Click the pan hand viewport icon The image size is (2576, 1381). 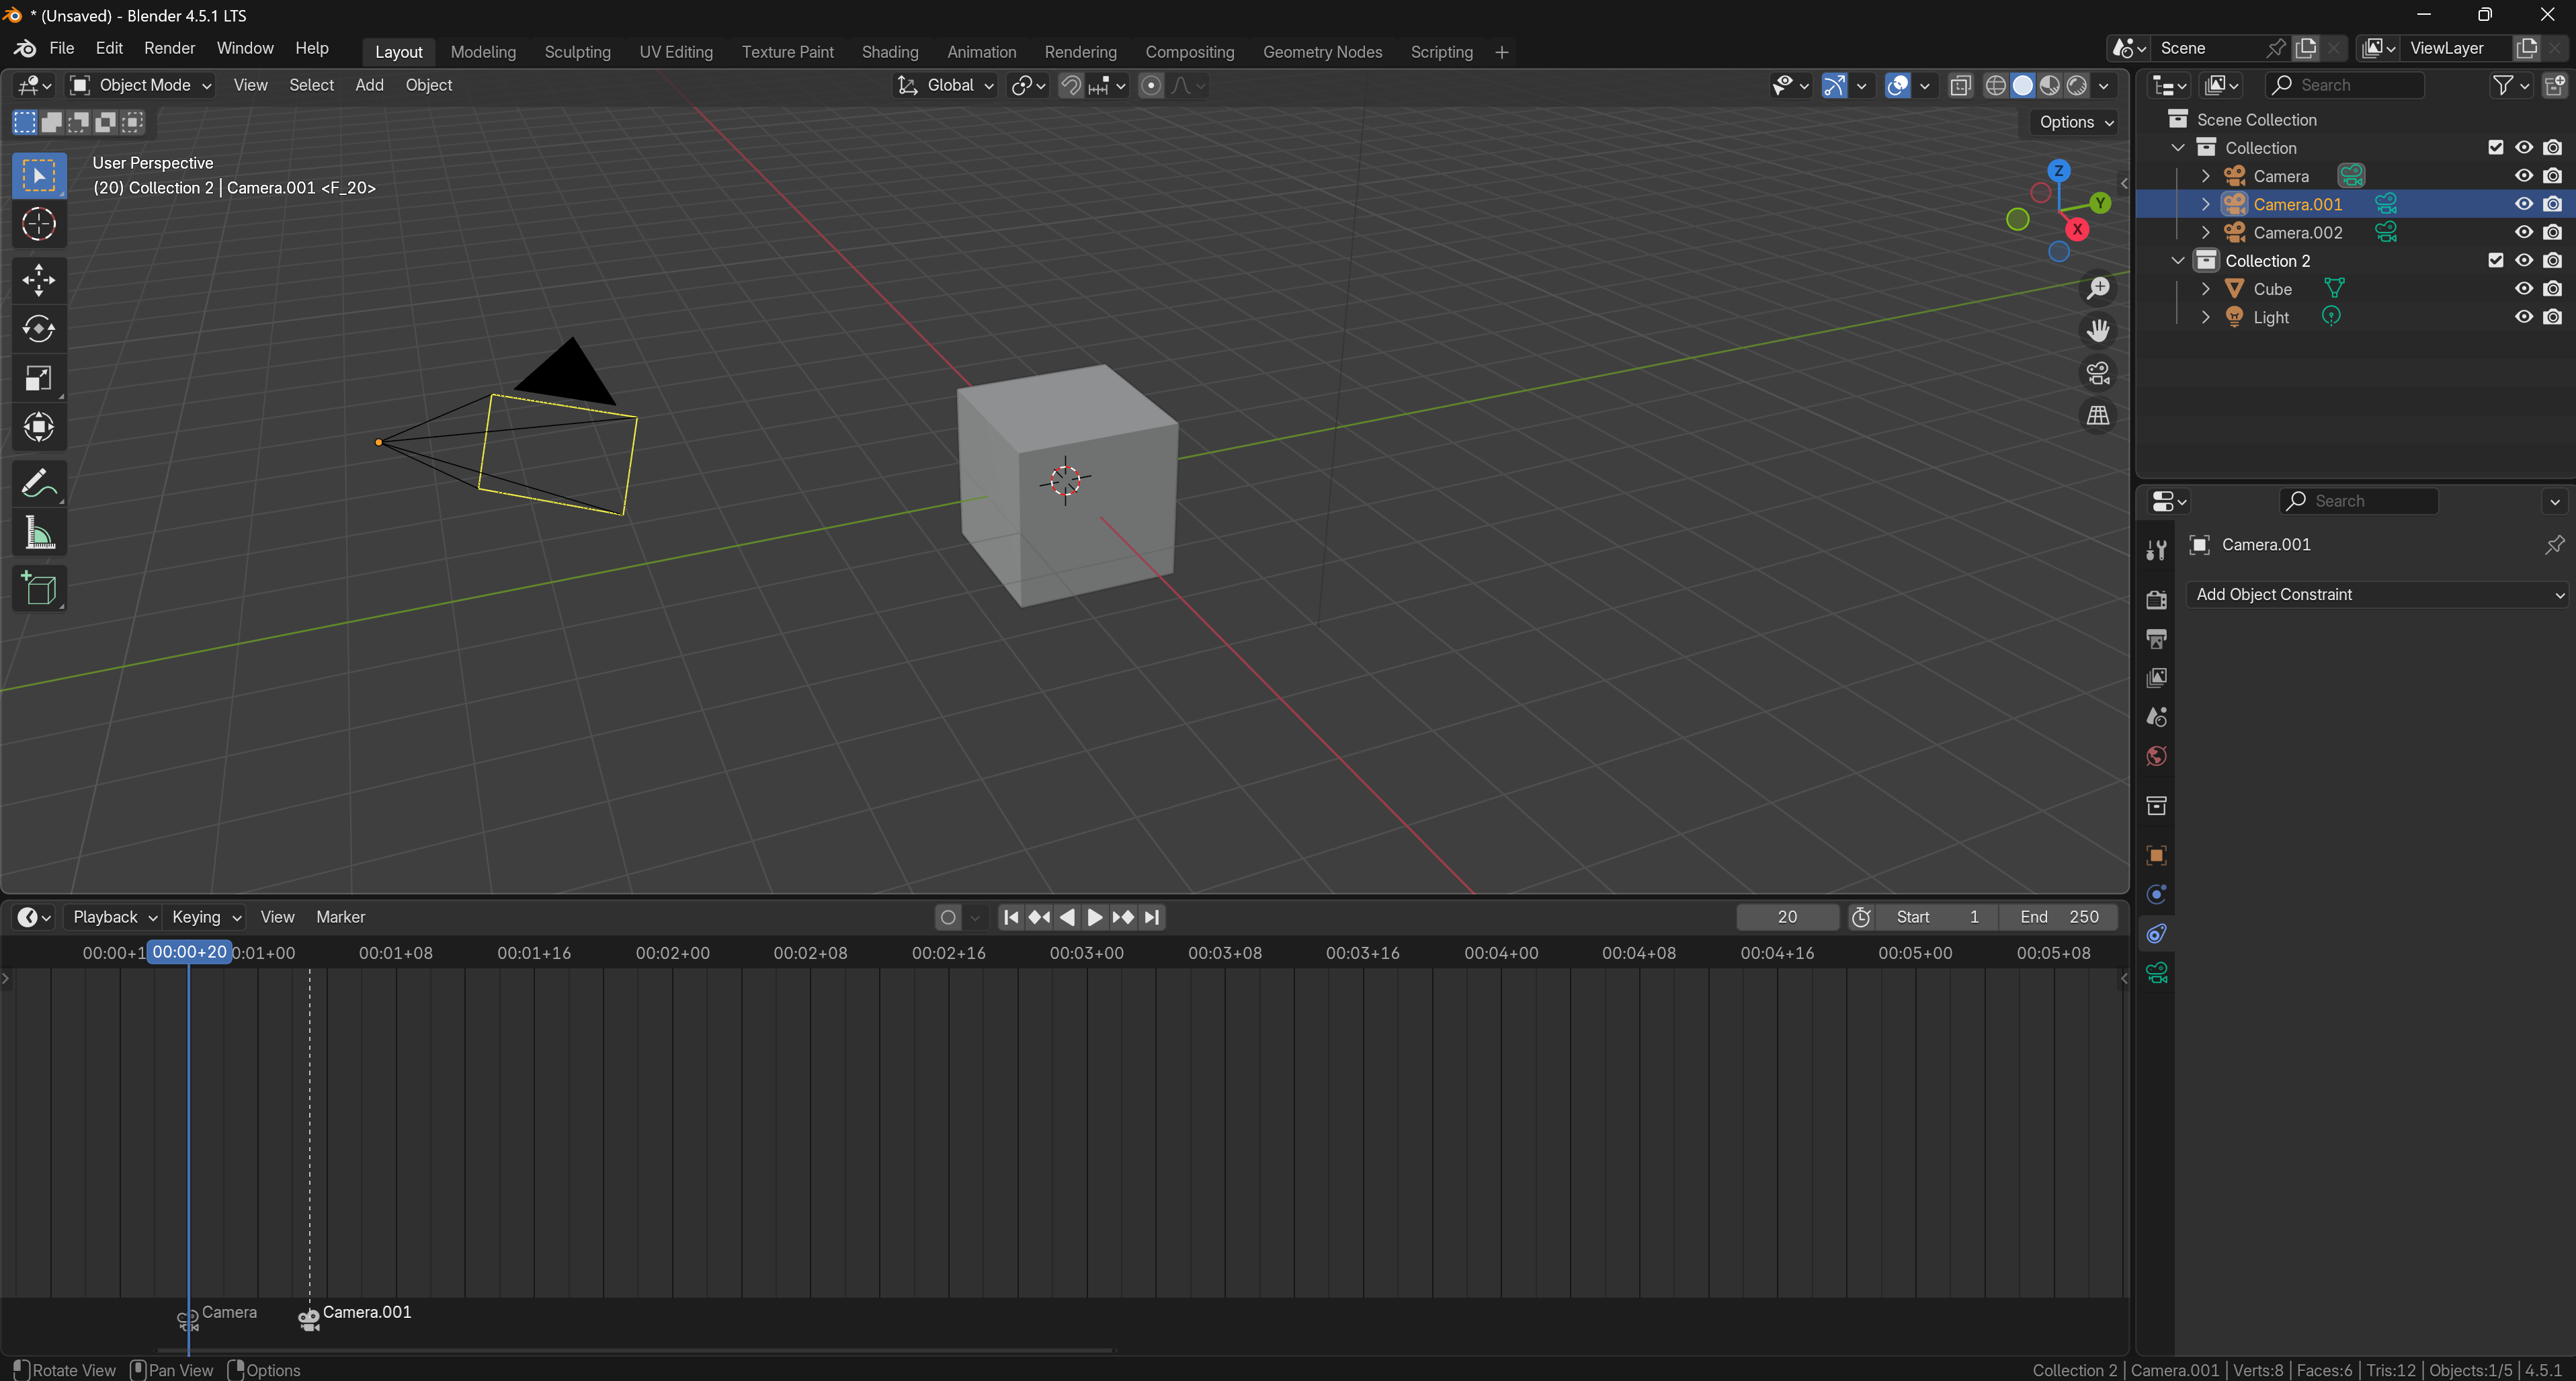[2098, 330]
